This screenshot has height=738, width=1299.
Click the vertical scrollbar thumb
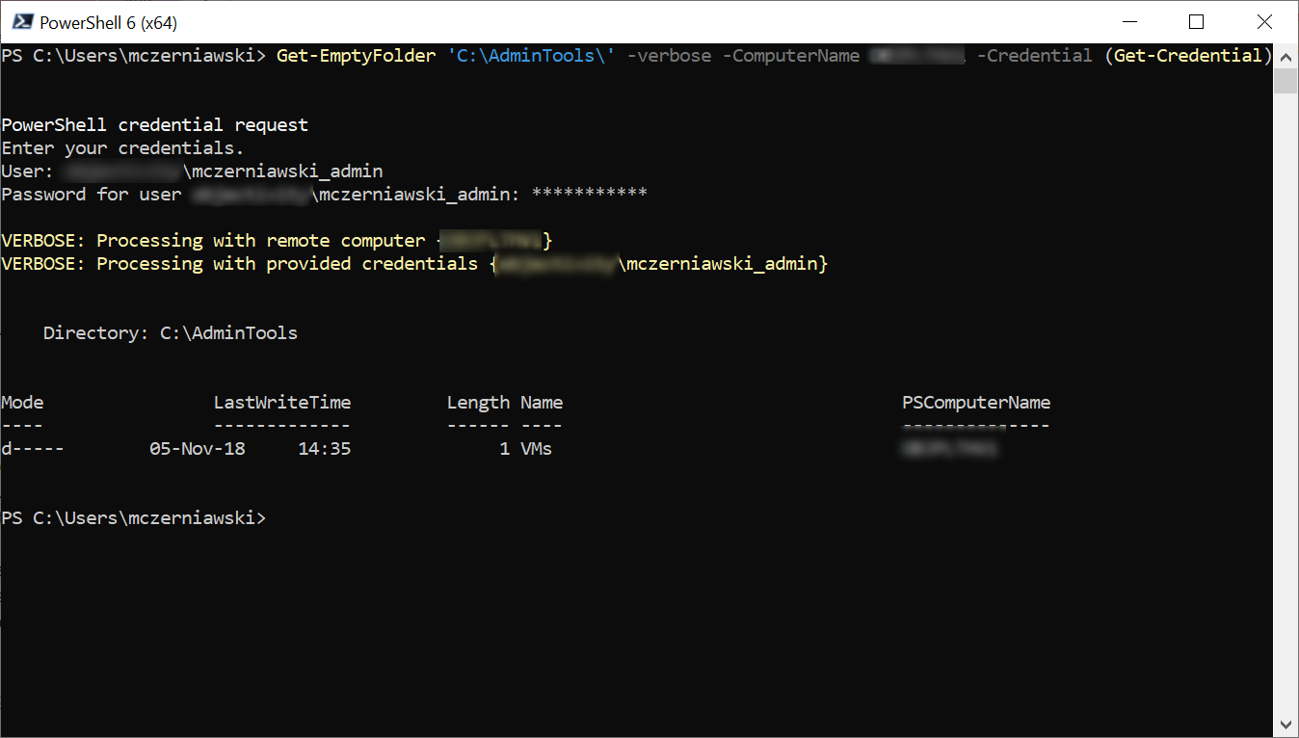[x=1286, y=81]
